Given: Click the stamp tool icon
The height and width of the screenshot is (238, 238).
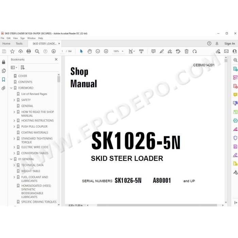Looking at the screenshot, I should coord(178,51).
